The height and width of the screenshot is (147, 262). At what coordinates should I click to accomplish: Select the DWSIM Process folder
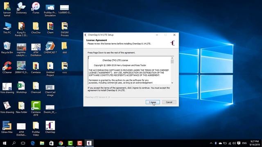coord(65,29)
